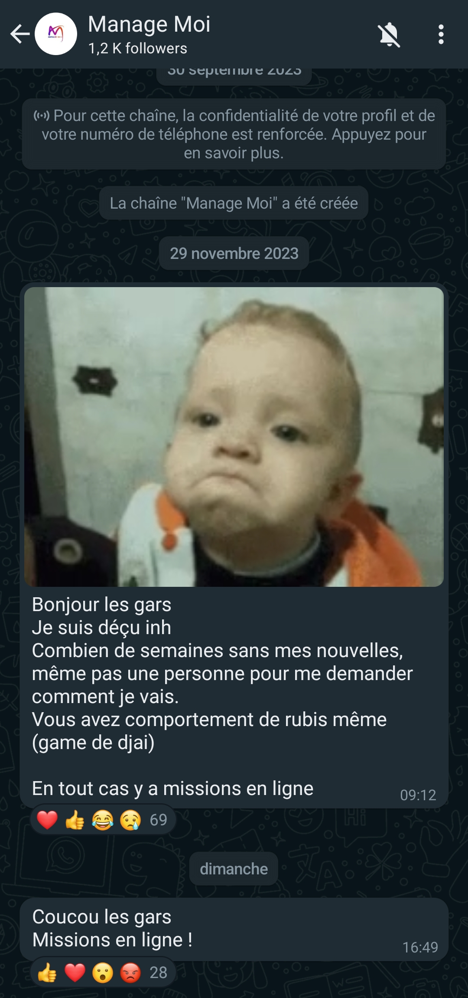Tap the back arrow icon
The image size is (468, 998).
point(20,34)
